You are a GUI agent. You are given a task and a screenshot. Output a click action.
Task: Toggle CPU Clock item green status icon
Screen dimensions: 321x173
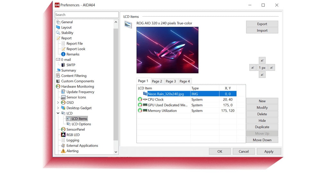[140, 99]
